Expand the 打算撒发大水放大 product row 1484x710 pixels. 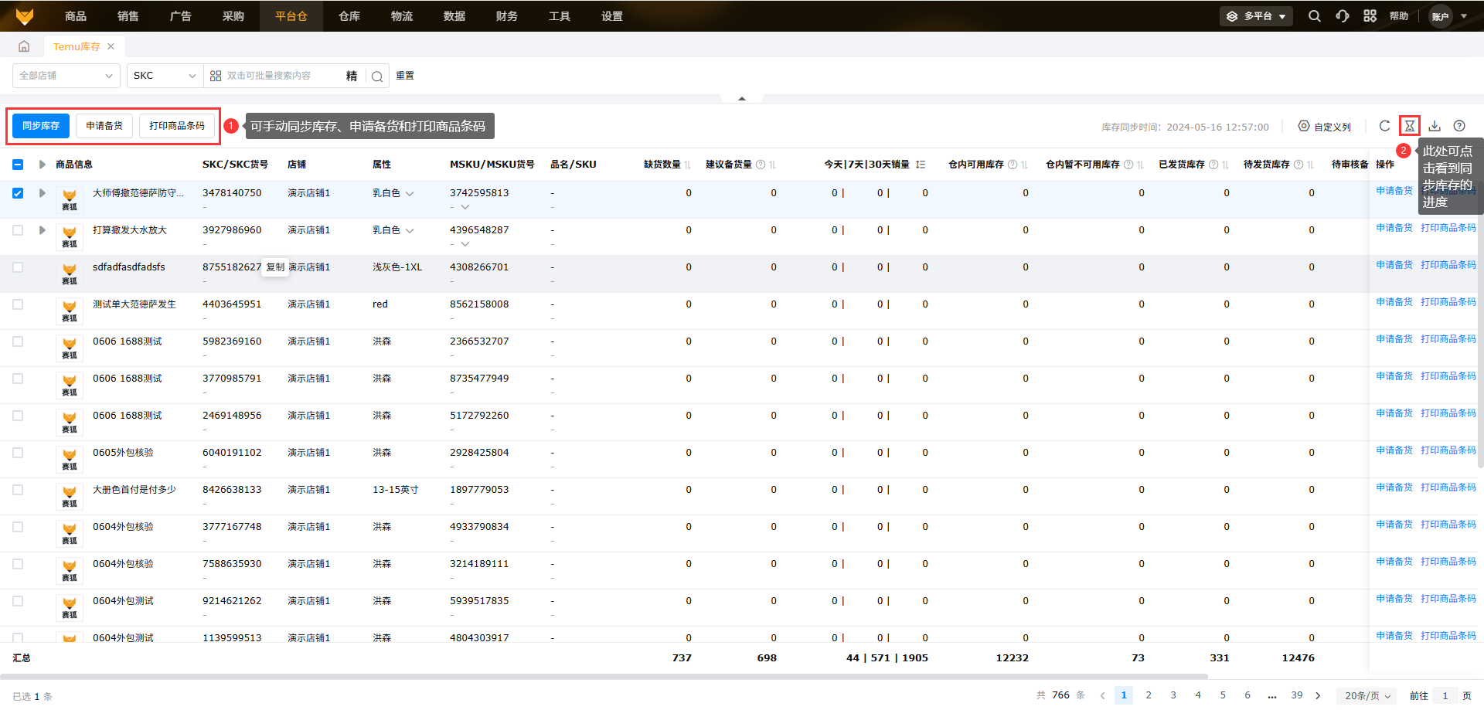(43, 230)
